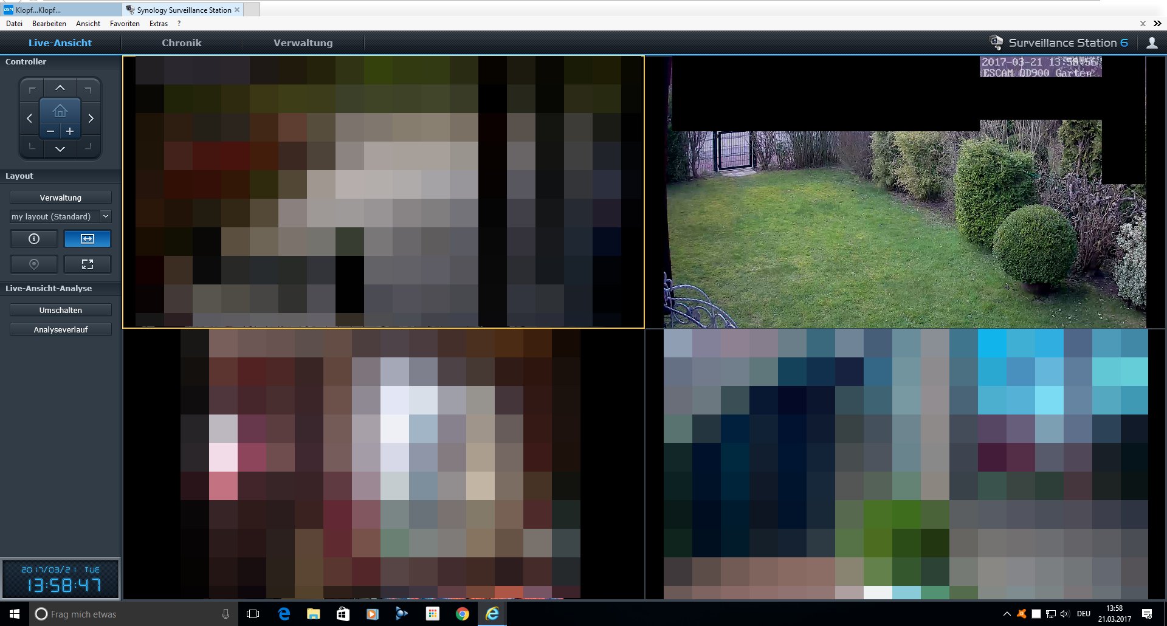Toggle the stretch-to-fit aspect ratio button
This screenshot has width=1167, height=626.
coord(88,239)
